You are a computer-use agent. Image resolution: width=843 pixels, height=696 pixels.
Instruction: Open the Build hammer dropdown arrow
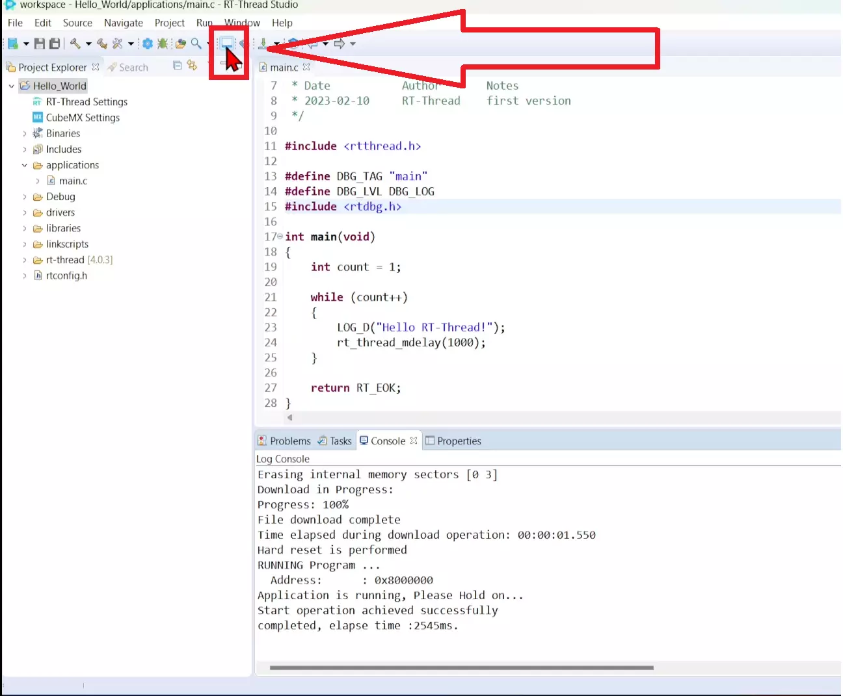88,44
